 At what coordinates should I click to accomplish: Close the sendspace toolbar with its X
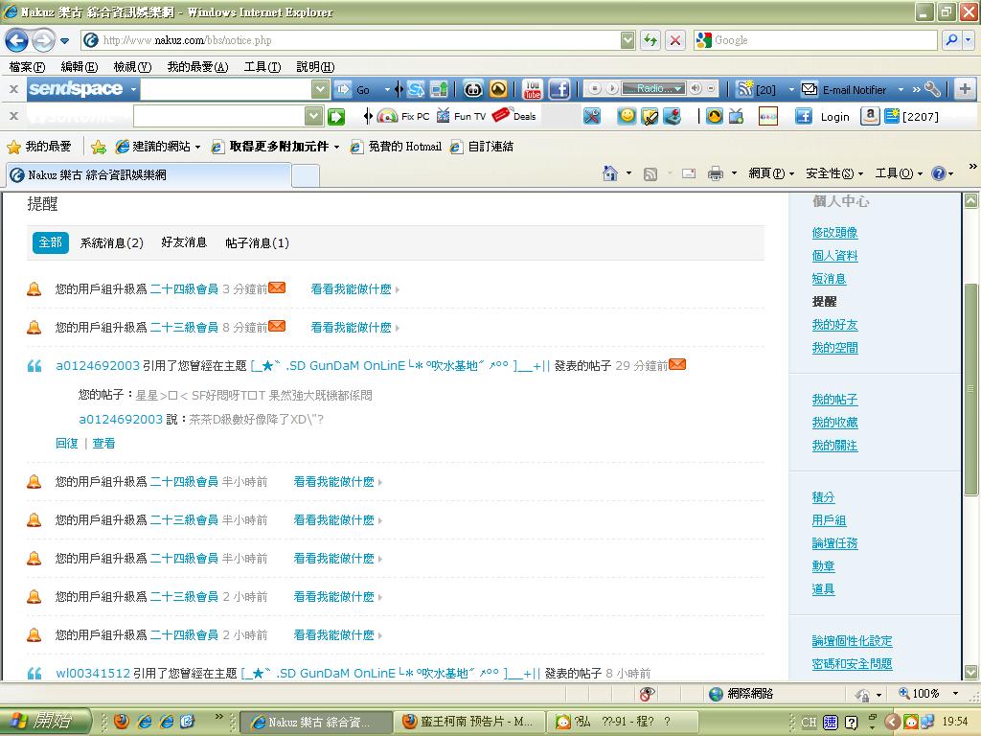[13, 89]
